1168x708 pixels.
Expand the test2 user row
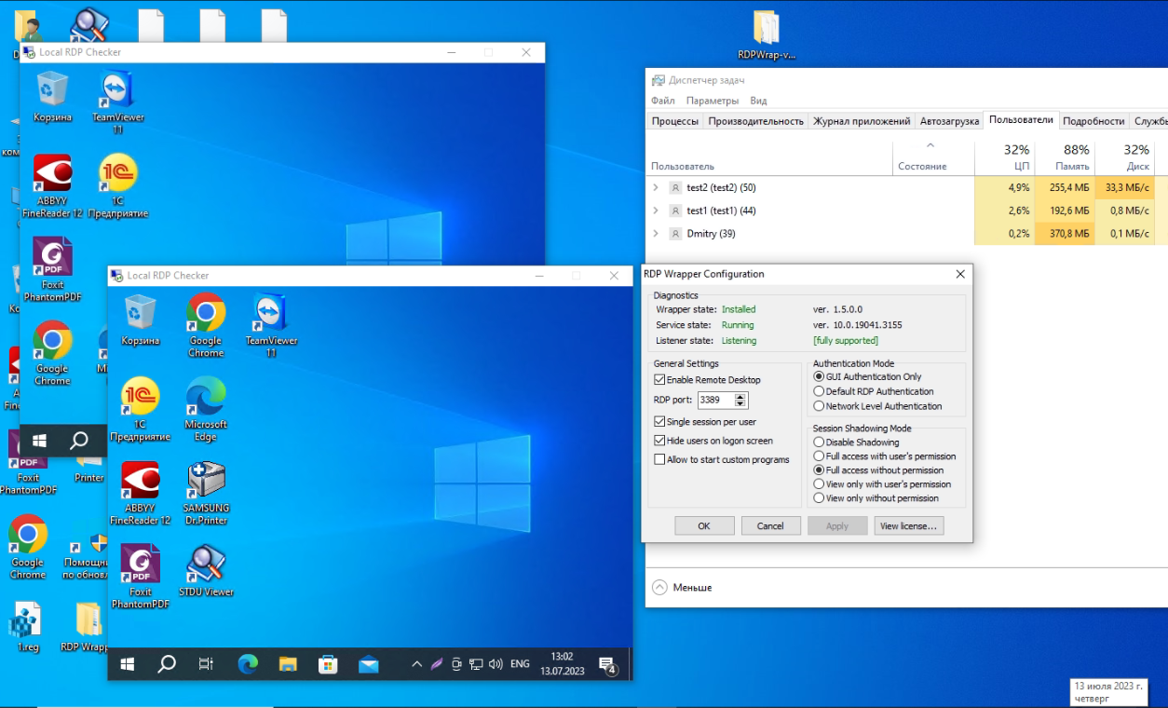click(x=656, y=187)
